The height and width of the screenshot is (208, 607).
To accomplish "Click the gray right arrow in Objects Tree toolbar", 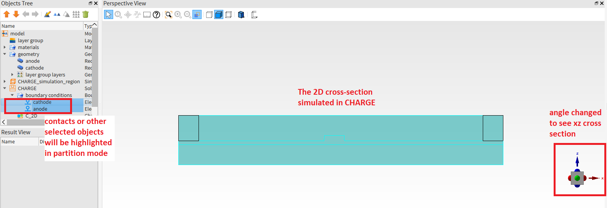I will [35, 14].
